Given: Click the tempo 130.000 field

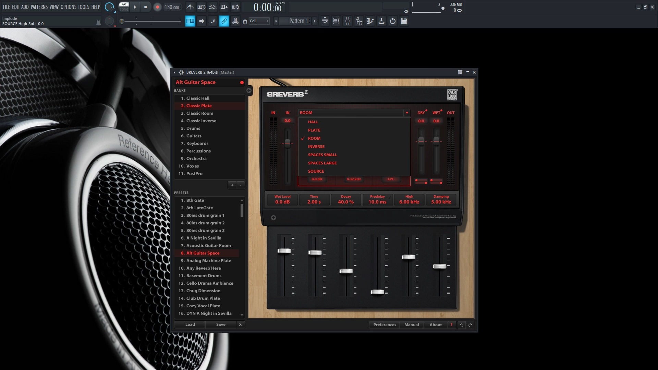Looking at the screenshot, I should click(172, 7).
